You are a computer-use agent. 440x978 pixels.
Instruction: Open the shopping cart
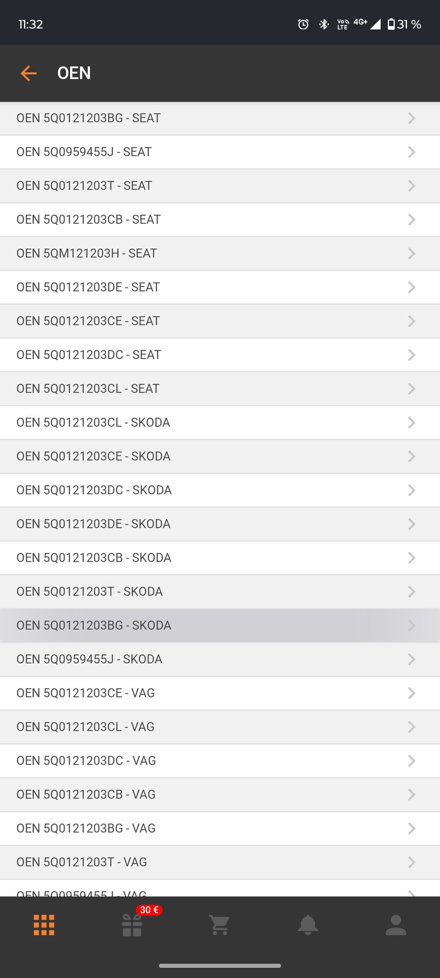point(220,925)
